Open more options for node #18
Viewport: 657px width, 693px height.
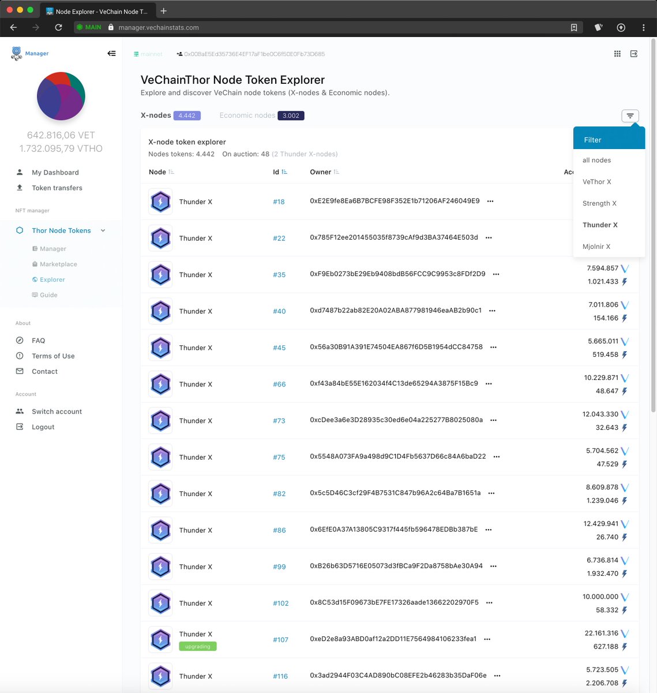[x=490, y=201]
